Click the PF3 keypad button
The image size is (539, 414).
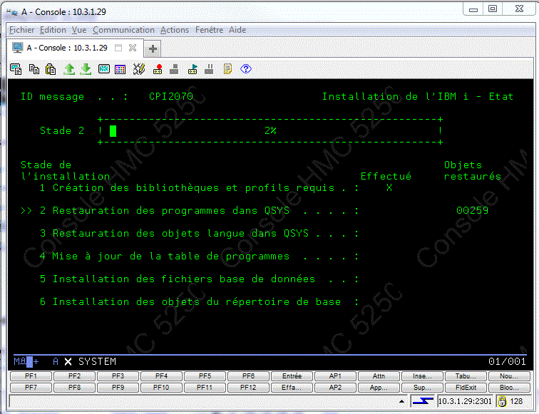118,376
